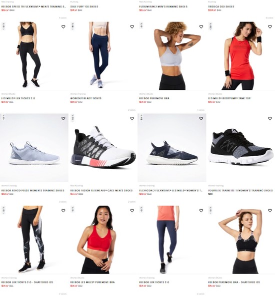
Task: View the black Yourflex Trainette shoe image
Action: tap(241, 148)
